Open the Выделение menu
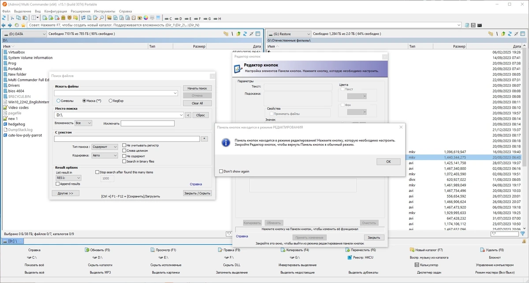The image size is (529, 283). [22, 11]
